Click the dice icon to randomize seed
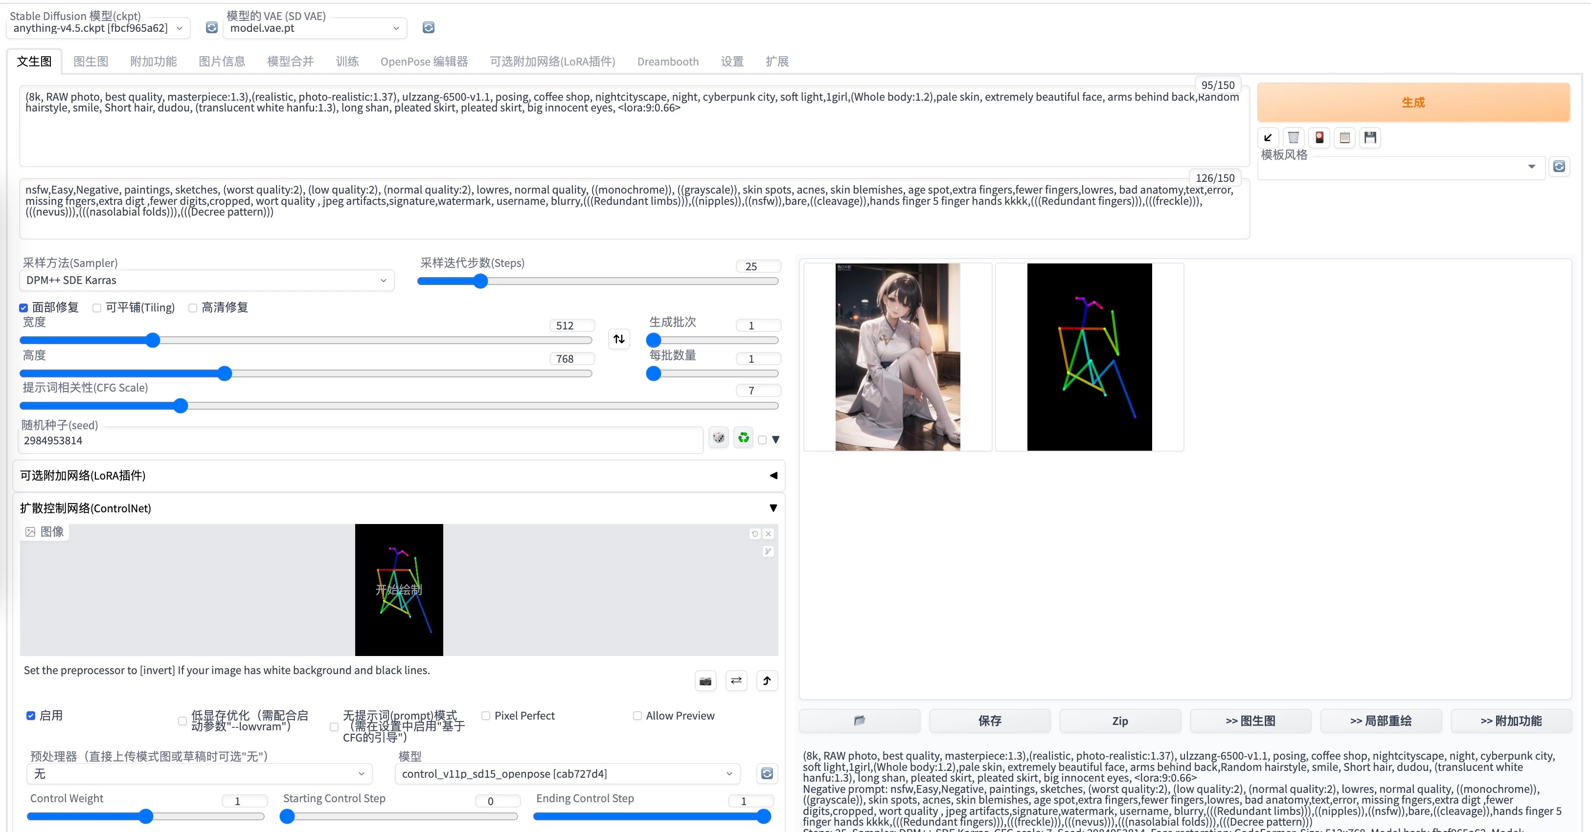The height and width of the screenshot is (832, 1591). pyautogui.click(x=719, y=439)
